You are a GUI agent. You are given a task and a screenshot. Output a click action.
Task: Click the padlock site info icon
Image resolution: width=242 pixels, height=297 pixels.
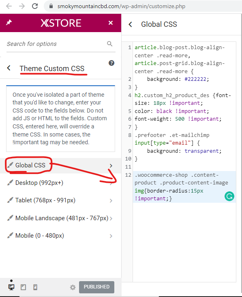[x=51, y=6]
